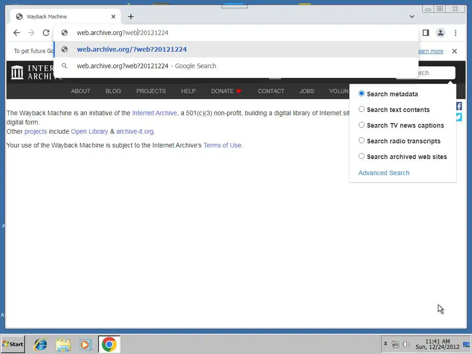Click inside the address bar text
Screen dimensions: 472x354
point(123,33)
